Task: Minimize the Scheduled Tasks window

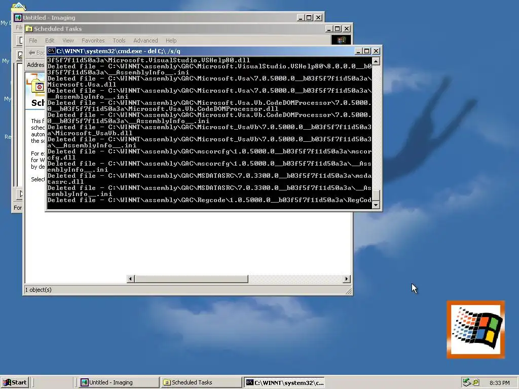Action: click(x=329, y=29)
